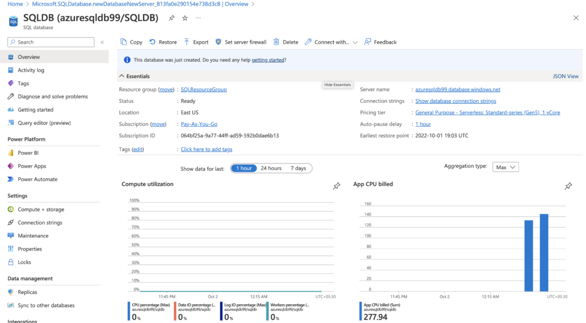Open Show database connection strings link
The height and width of the screenshot is (323, 586).
click(x=456, y=101)
